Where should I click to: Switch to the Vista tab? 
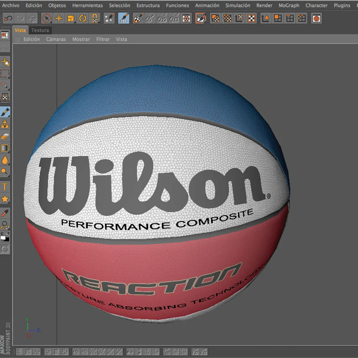click(20, 30)
